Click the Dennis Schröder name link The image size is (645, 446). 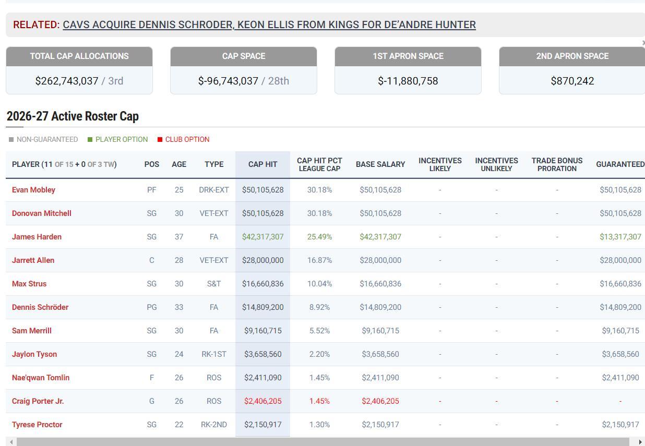[x=40, y=307]
